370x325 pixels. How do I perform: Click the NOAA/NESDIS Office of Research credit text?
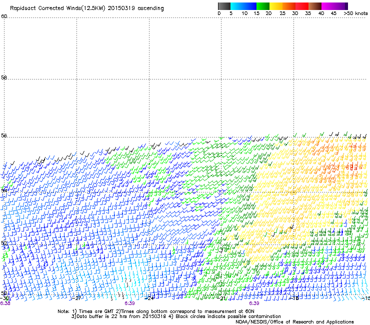coord(294,322)
